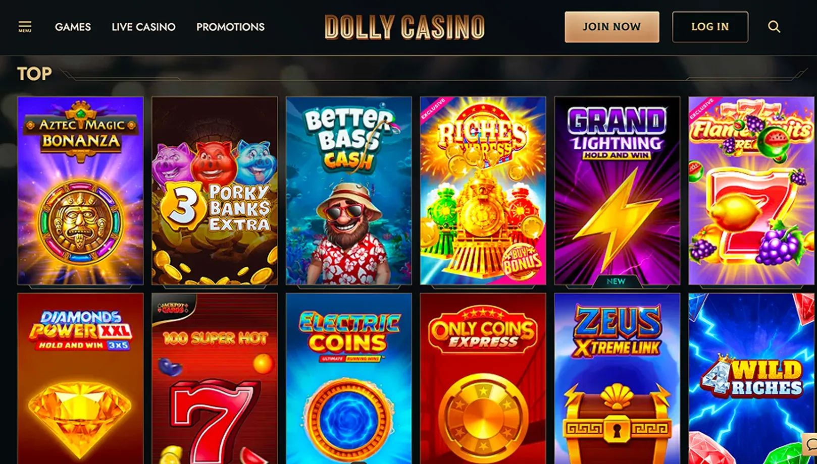This screenshot has width=817, height=464.
Task: Open the hamburger menu icon
Action: pyautogui.click(x=25, y=27)
